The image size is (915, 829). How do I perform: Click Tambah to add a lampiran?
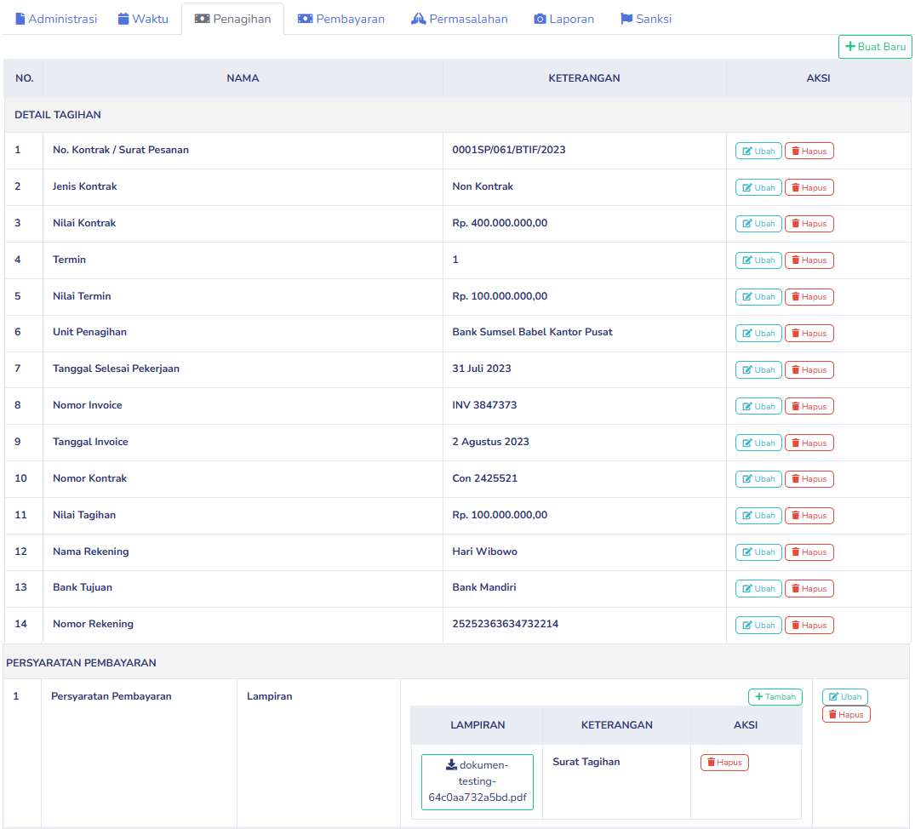pyautogui.click(x=775, y=697)
